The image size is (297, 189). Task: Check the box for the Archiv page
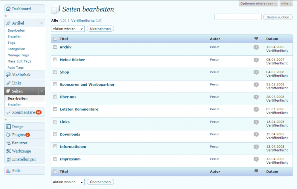click(55, 47)
